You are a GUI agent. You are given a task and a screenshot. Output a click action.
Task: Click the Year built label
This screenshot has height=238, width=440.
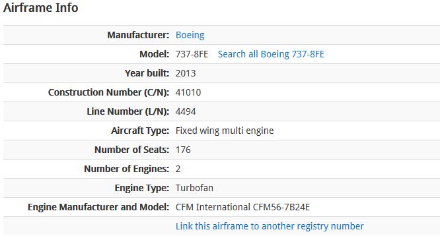point(147,73)
